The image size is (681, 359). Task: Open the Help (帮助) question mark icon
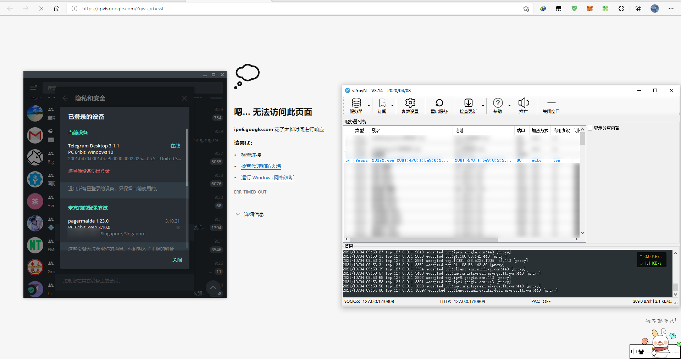498,105
